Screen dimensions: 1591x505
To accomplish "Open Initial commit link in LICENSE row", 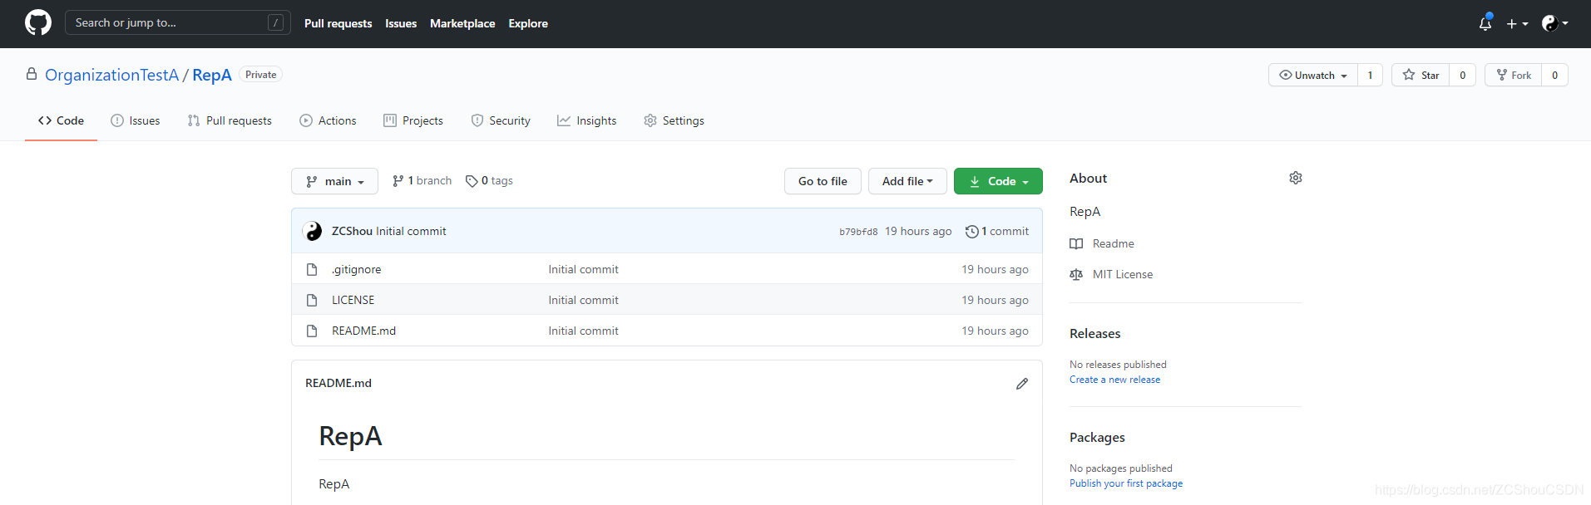I will (x=583, y=300).
